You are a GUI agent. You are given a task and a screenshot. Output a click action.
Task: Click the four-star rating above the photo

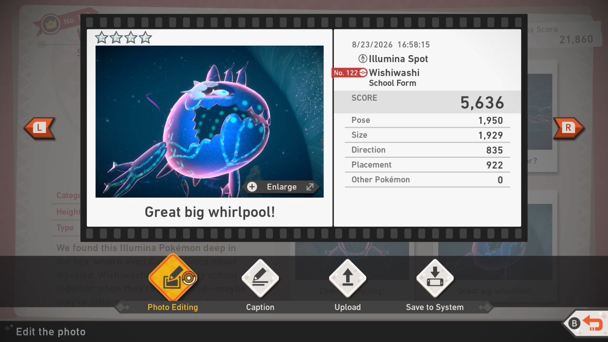123,38
